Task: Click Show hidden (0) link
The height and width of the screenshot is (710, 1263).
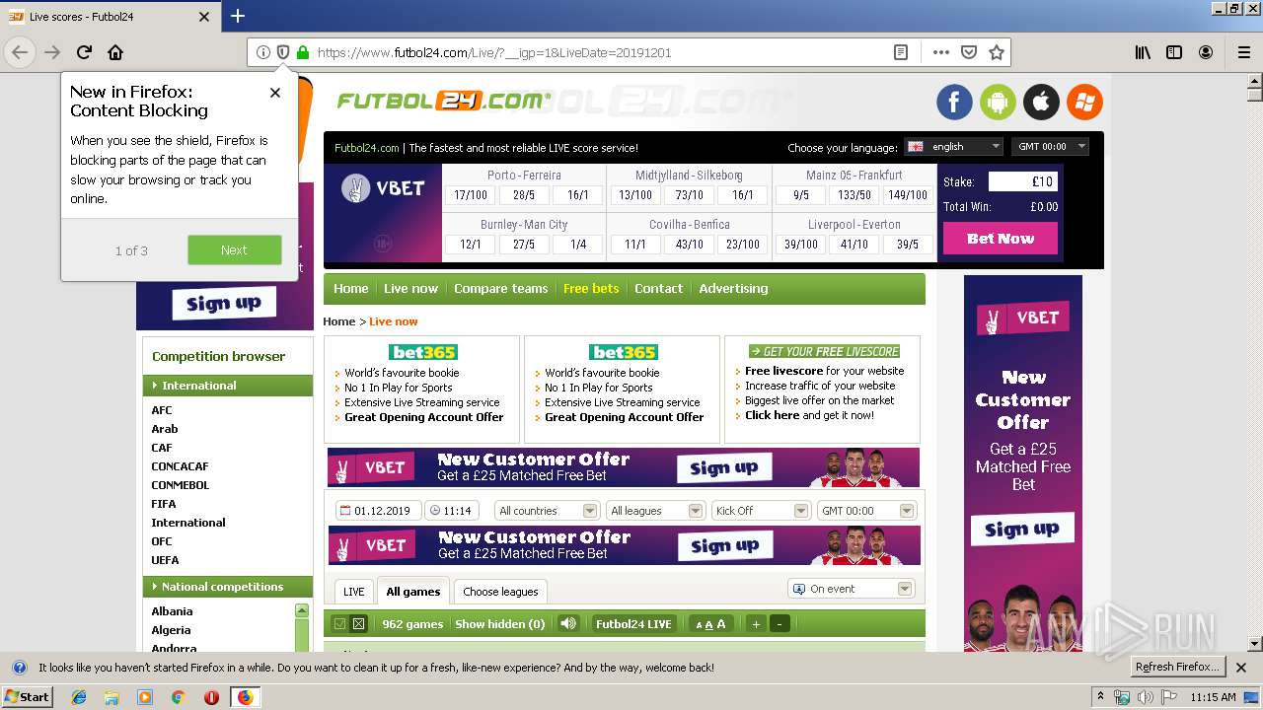Action: (x=499, y=623)
